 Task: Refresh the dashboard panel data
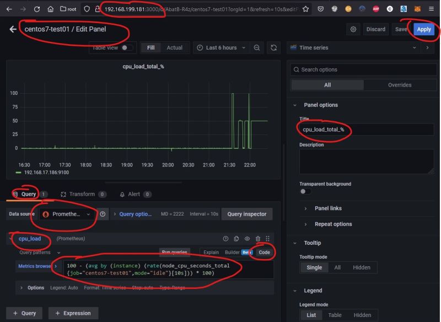tap(273, 48)
